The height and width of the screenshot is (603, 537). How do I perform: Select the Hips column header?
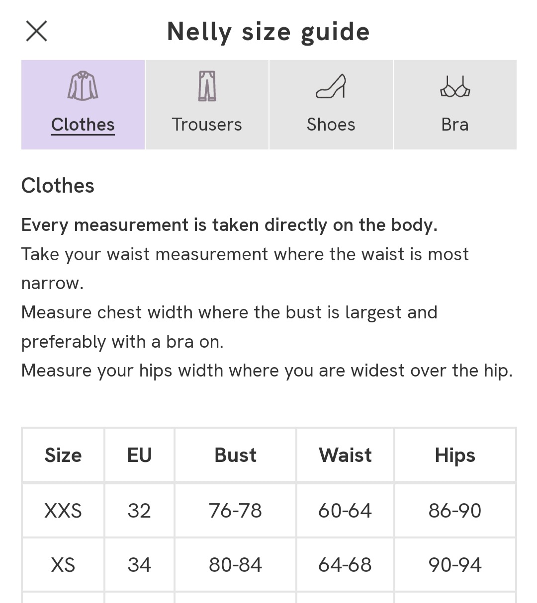455,455
